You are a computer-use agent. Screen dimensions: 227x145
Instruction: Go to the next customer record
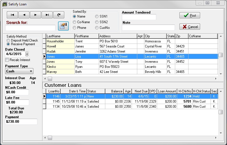35,15
